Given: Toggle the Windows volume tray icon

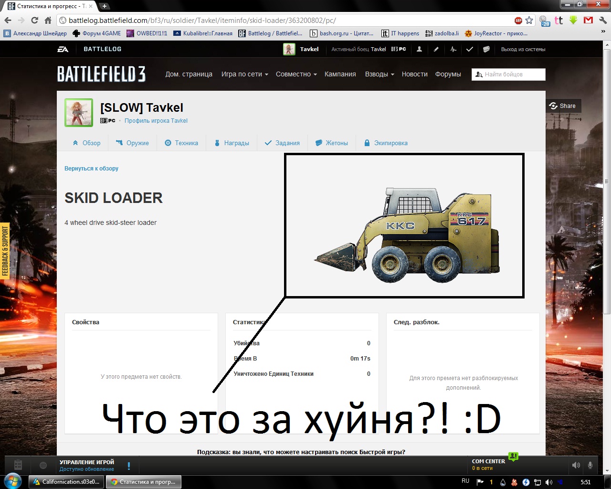Looking at the screenshot, I should tap(548, 482).
